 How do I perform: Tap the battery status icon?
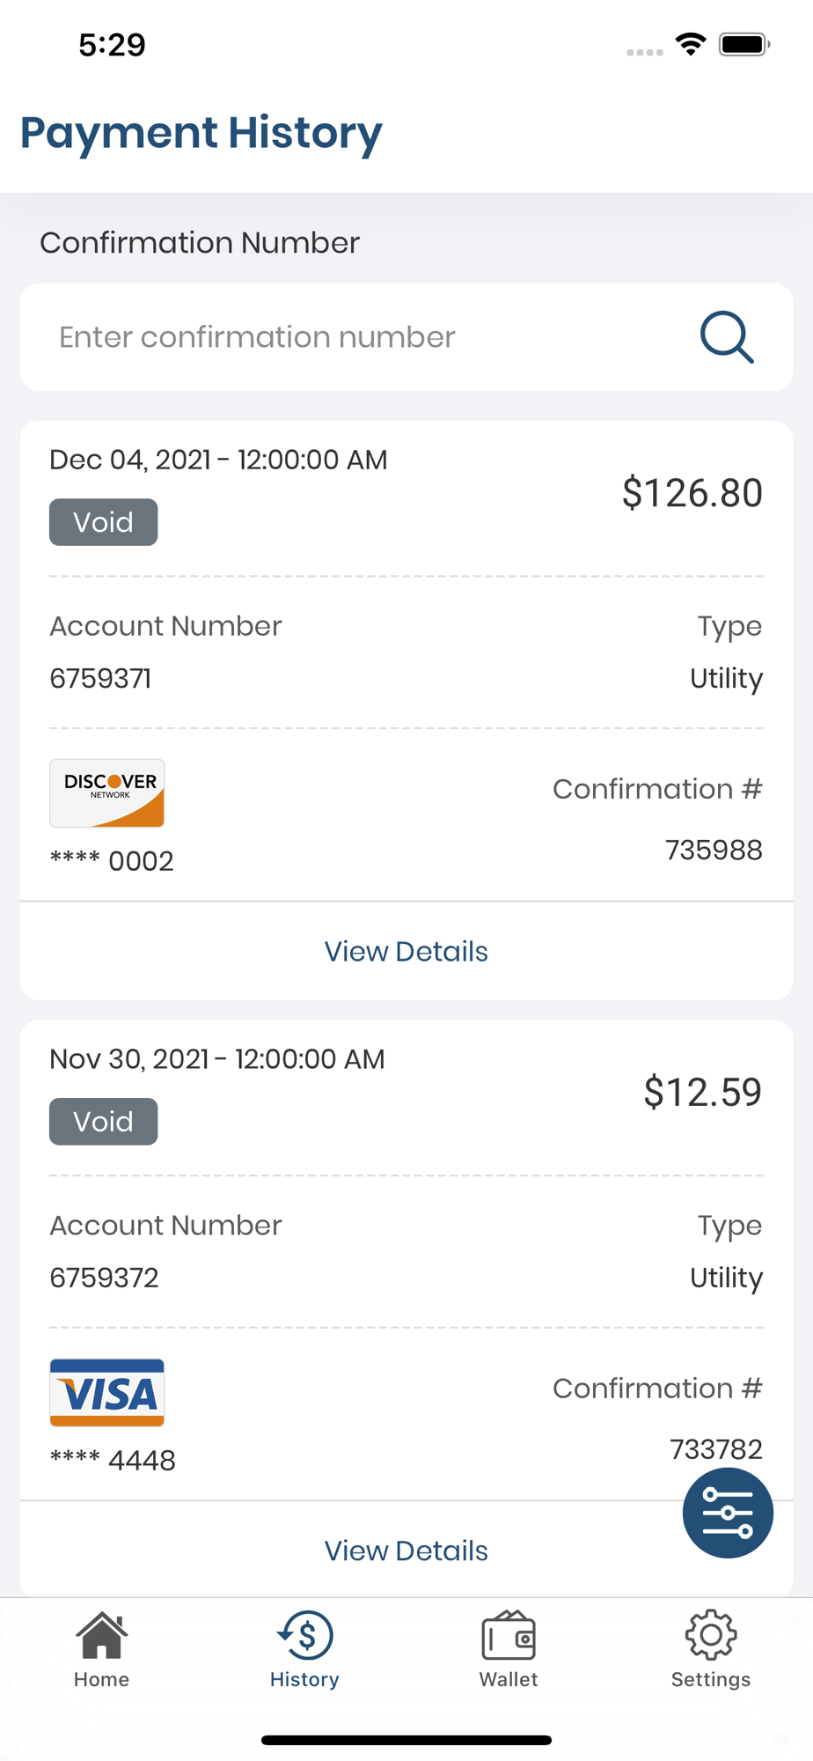pos(744,44)
